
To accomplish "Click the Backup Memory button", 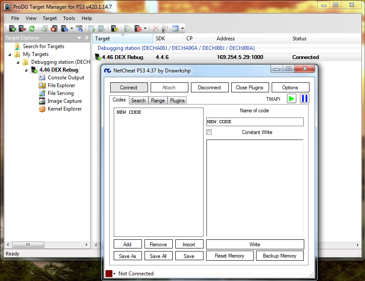I will (280, 256).
